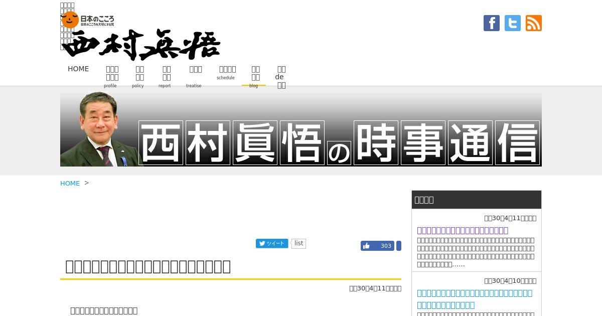Click the HOME breadcrumb link

[70, 183]
